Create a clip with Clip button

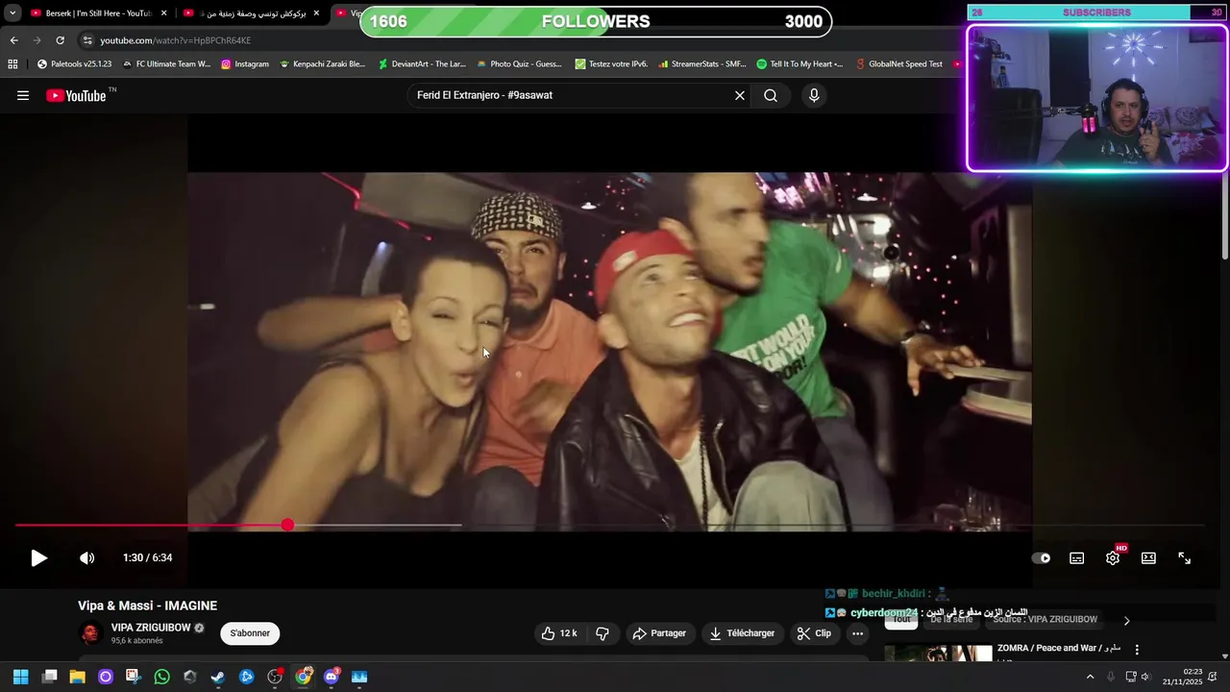[x=814, y=633]
